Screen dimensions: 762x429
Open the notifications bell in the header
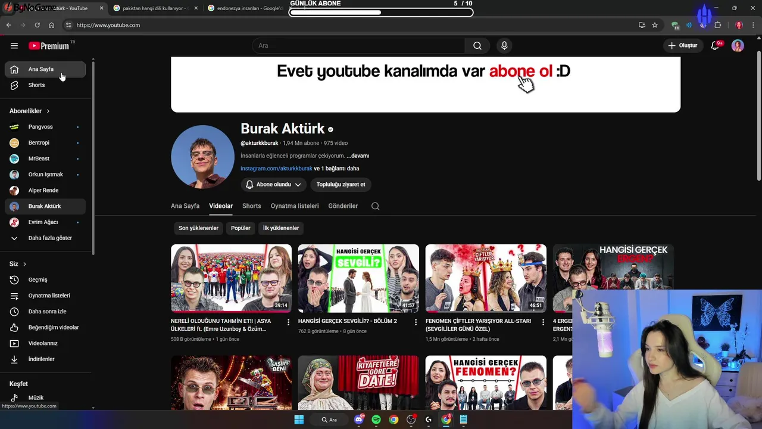pyautogui.click(x=716, y=46)
